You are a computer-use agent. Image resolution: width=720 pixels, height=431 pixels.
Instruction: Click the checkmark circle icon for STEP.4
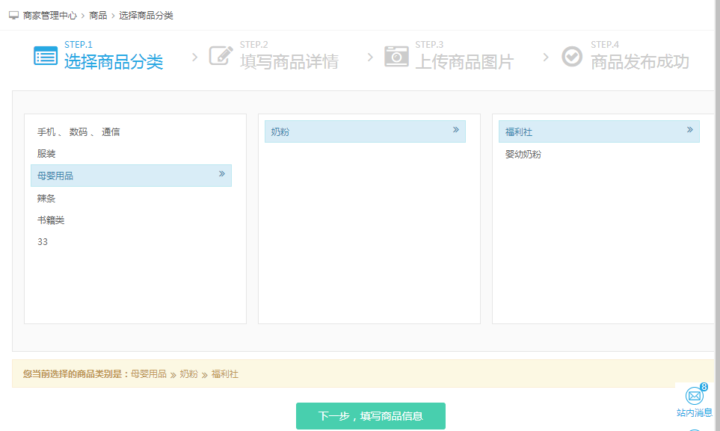pyautogui.click(x=572, y=56)
